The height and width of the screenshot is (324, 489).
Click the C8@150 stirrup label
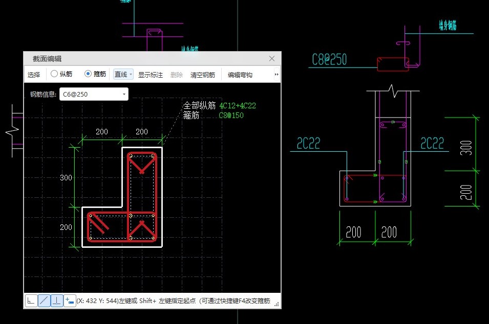pyautogui.click(x=231, y=115)
